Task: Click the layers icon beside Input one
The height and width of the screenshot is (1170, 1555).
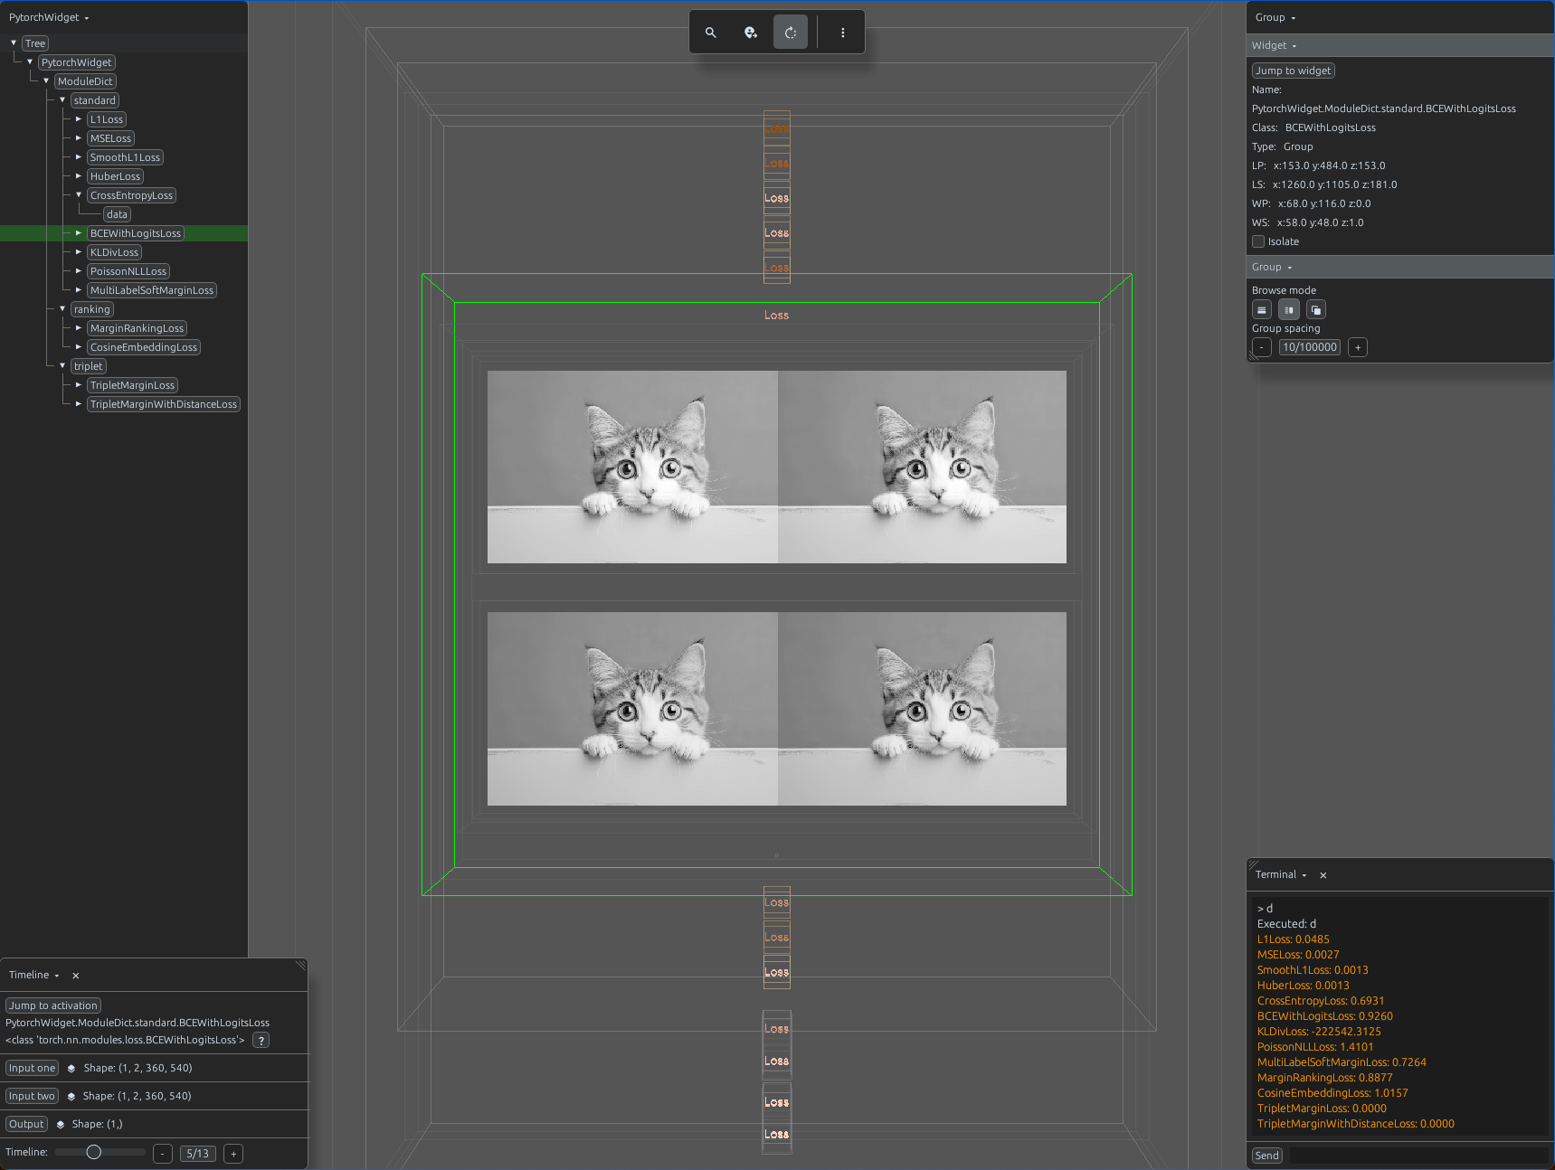Action: (71, 1069)
